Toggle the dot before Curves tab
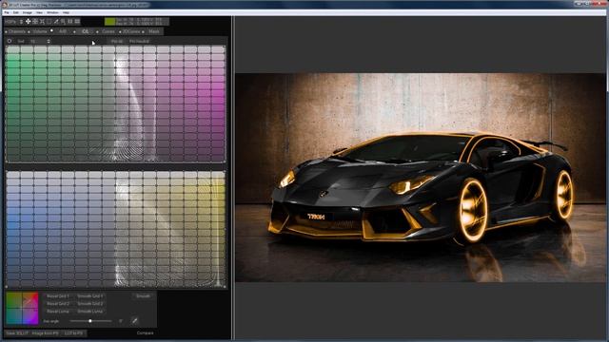The image size is (609, 342). 97,31
